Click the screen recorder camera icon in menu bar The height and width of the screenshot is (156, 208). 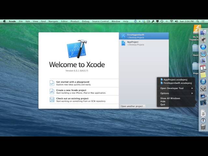tap(148, 21)
